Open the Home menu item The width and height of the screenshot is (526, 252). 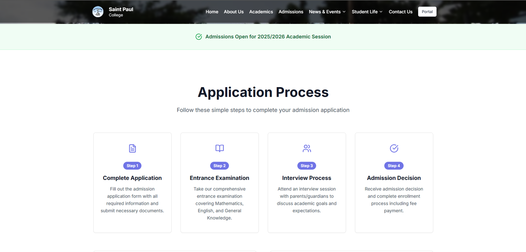(x=212, y=12)
